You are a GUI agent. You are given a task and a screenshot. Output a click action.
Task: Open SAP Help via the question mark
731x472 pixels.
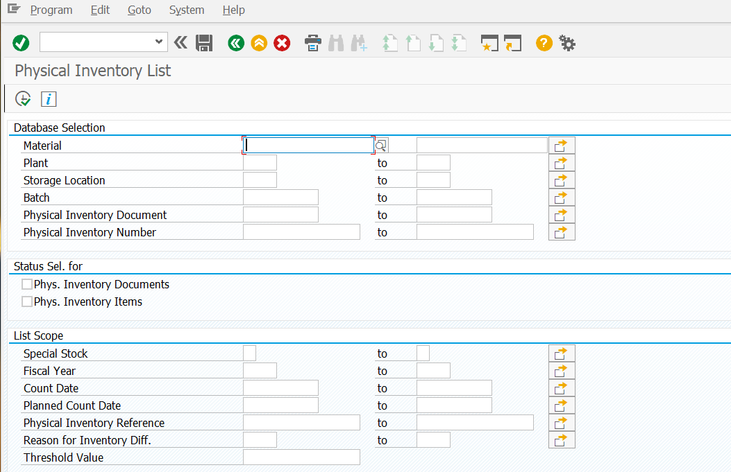pos(544,43)
